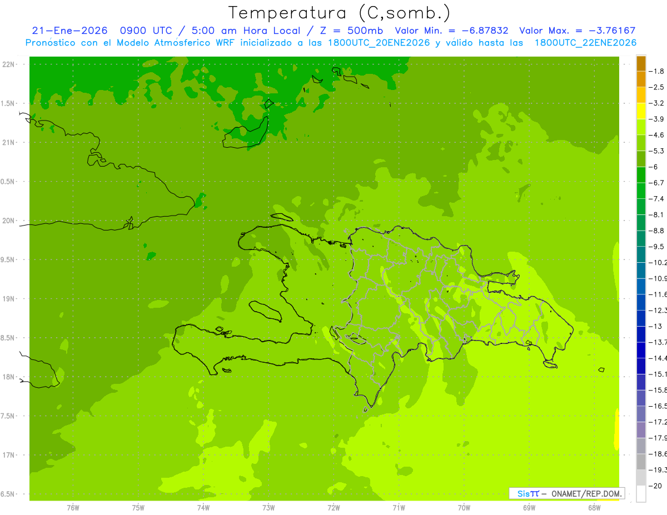Image resolution: width=667 pixels, height=515 pixels.
Task: Click the '72W' longitude tick label
Action: (x=333, y=508)
